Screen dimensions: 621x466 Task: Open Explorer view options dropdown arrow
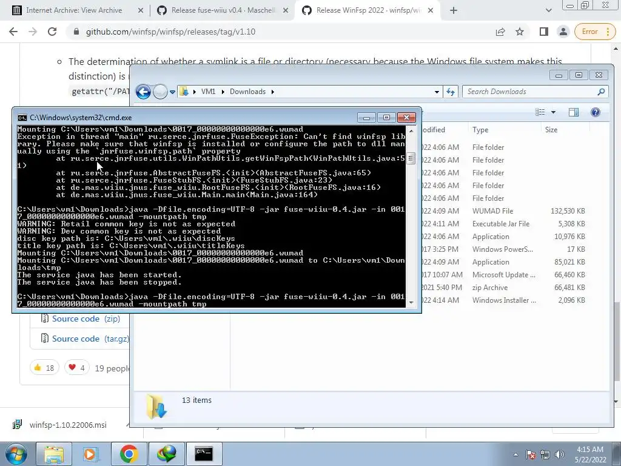pyautogui.click(x=553, y=112)
